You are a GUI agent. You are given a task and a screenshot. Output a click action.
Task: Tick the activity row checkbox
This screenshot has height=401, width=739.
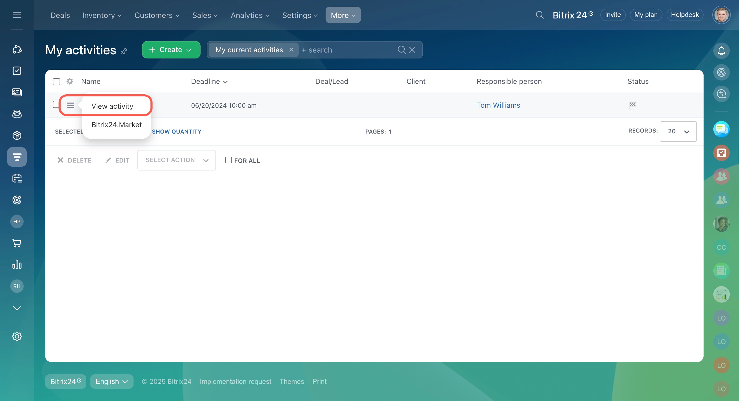[x=56, y=105]
